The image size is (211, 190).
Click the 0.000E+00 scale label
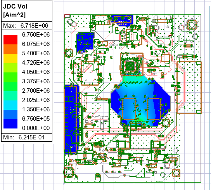(x=36, y=128)
